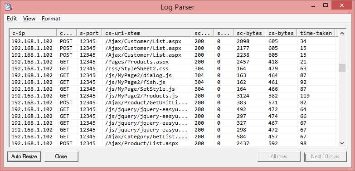The width and height of the screenshot is (355, 171).
Task: Click the sc-bytes value 2437
Action: (243, 143)
